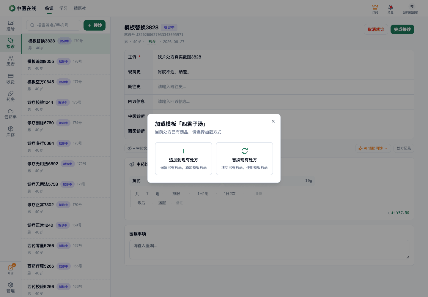Click the 四诊信息 input field

pos(284,102)
